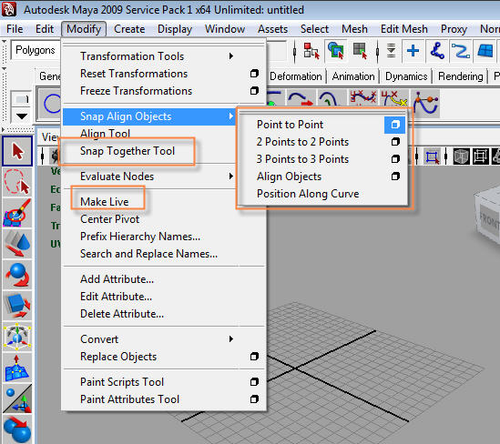The height and width of the screenshot is (444, 500).
Task: Open 3 Points to 3 Points option box
Action: [x=395, y=159]
